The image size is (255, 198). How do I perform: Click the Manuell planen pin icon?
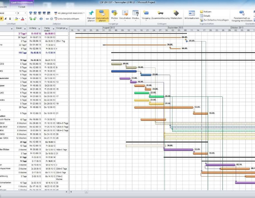91,13
